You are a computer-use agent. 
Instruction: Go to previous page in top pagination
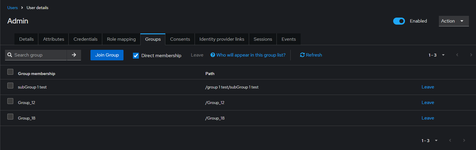[457, 55]
